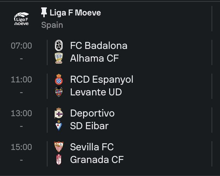Click the 11:00 kickoff time
The height and width of the screenshot is (176, 220).
point(21,80)
